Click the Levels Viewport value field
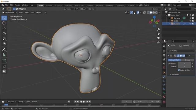The height and width of the screenshot is (110, 196). point(184,64)
